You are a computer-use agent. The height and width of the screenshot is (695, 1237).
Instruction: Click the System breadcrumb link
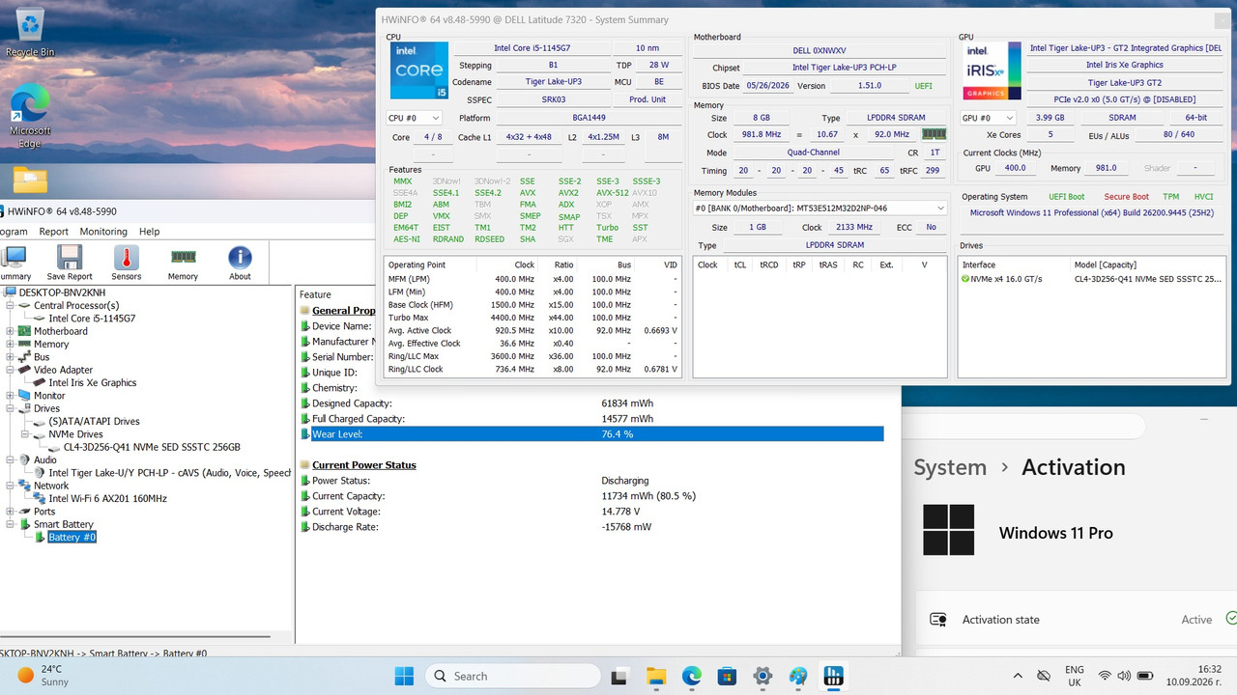tap(950, 467)
